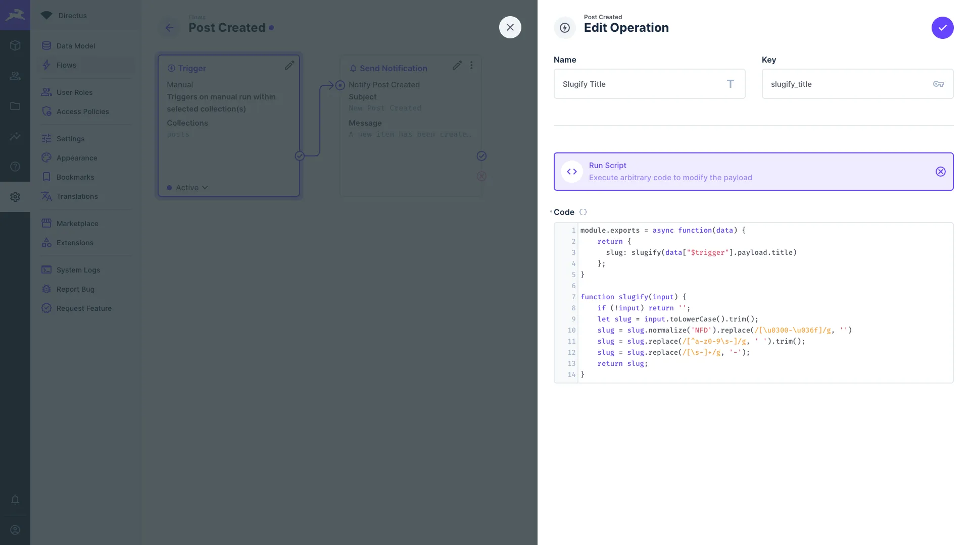Navigate to Data Model in the sidebar
Image resolution: width=970 pixels, height=545 pixels.
(76, 45)
